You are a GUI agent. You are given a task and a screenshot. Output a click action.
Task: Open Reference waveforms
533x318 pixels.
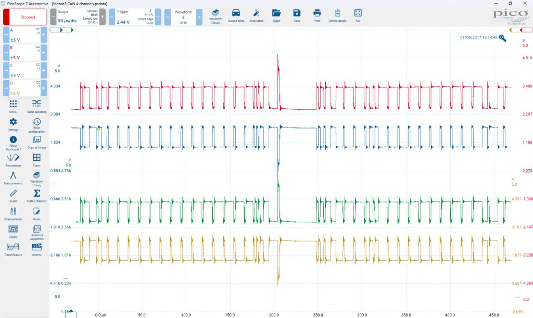[x=37, y=232]
